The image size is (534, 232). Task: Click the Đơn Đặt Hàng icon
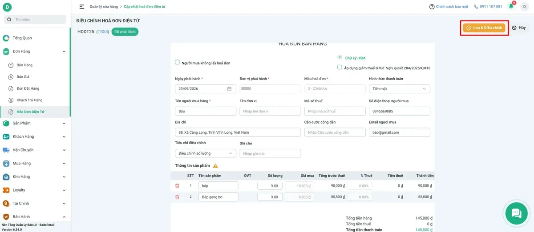[x=11, y=88]
